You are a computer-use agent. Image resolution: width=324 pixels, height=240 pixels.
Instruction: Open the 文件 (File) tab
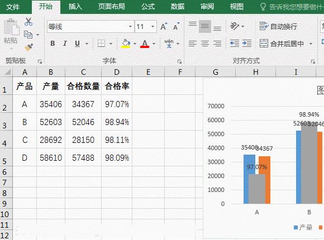tap(13, 7)
